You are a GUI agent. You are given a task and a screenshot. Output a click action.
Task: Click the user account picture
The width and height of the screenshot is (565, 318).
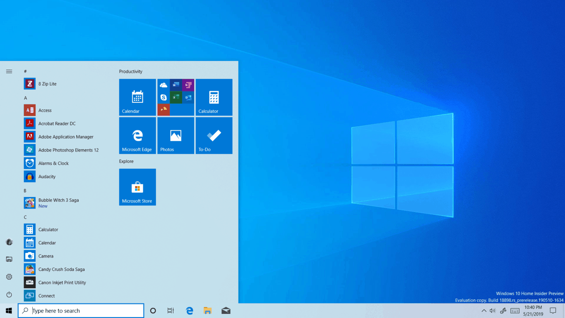click(x=9, y=242)
